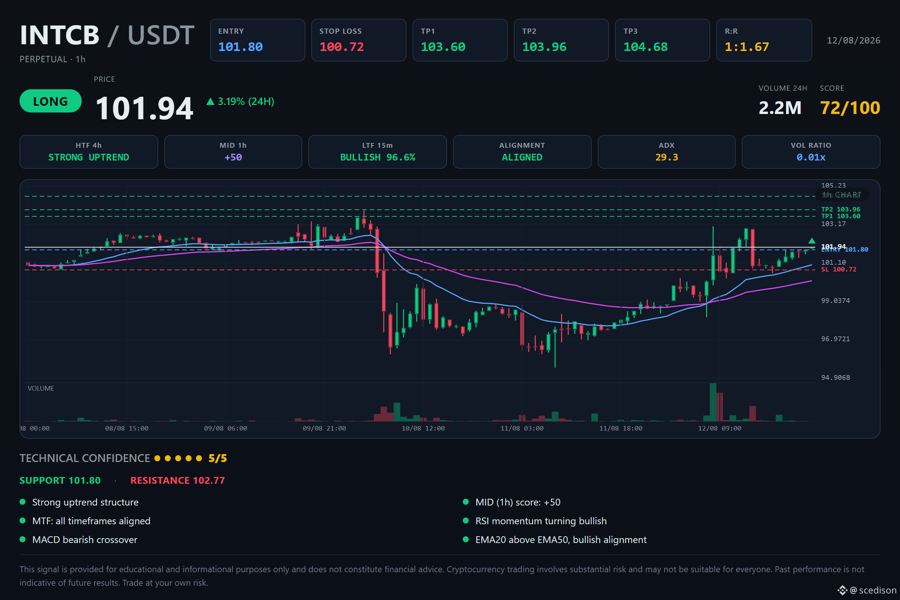Open the ALIGNMENT ALIGNED card
This screenshot has height=600, width=900.
522,152
